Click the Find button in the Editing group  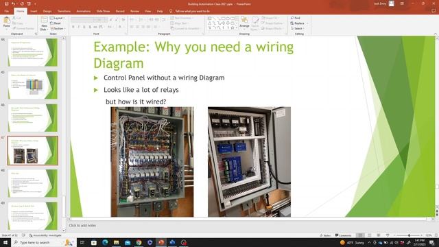pos(296,18)
